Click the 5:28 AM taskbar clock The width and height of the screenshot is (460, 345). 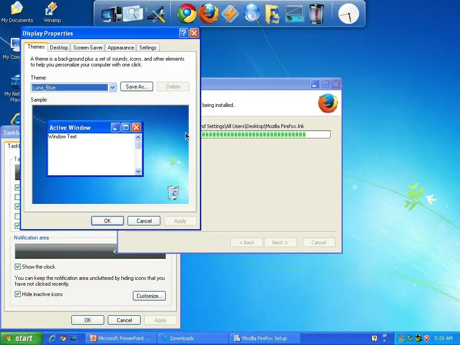[x=443, y=338]
